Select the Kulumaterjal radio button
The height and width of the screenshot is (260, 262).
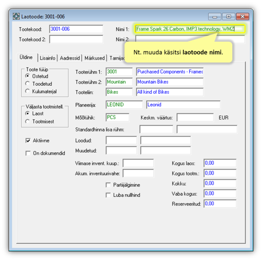tap(27, 91)
